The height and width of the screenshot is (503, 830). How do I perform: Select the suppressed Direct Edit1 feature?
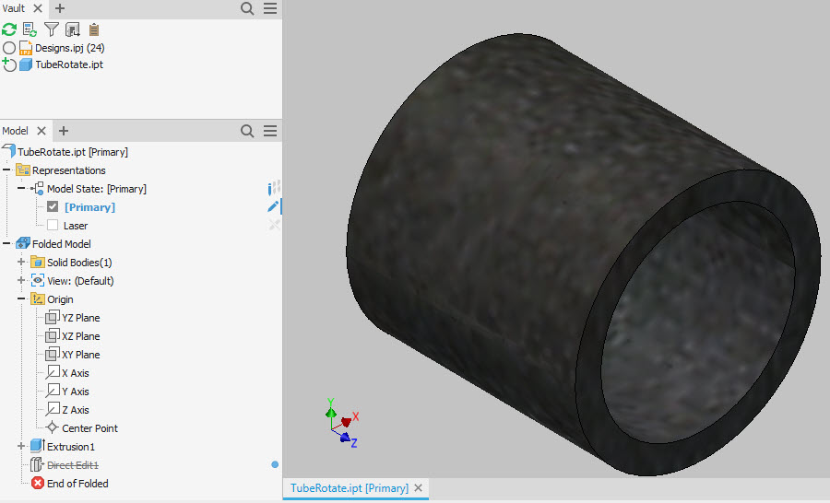73,465
